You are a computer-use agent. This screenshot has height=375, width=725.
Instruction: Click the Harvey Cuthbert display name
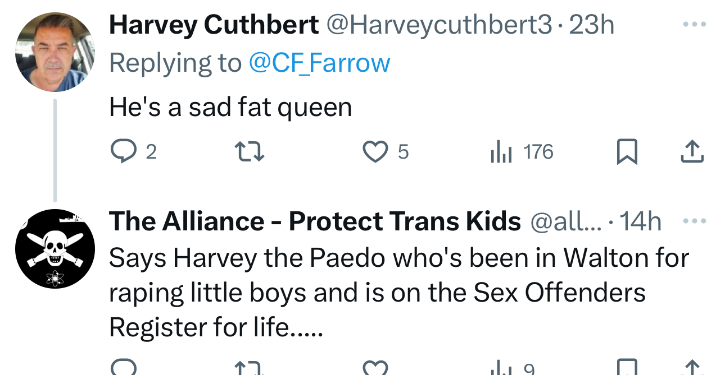[214, 25]
